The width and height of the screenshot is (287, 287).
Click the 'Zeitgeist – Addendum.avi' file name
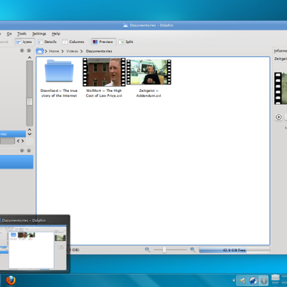[149, 93]
